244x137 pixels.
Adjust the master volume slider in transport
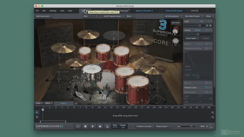191,126
